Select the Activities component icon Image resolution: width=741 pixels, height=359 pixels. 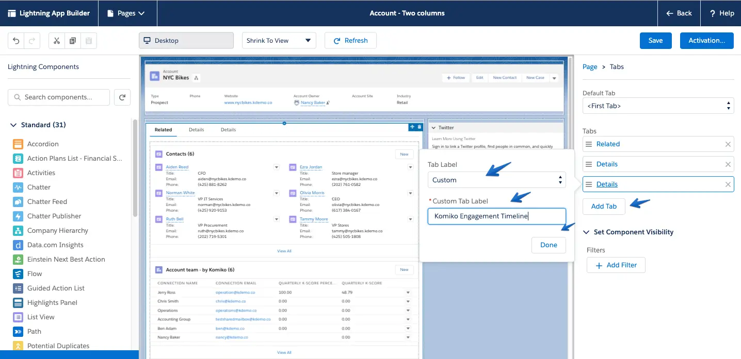(x=18, y=173)
